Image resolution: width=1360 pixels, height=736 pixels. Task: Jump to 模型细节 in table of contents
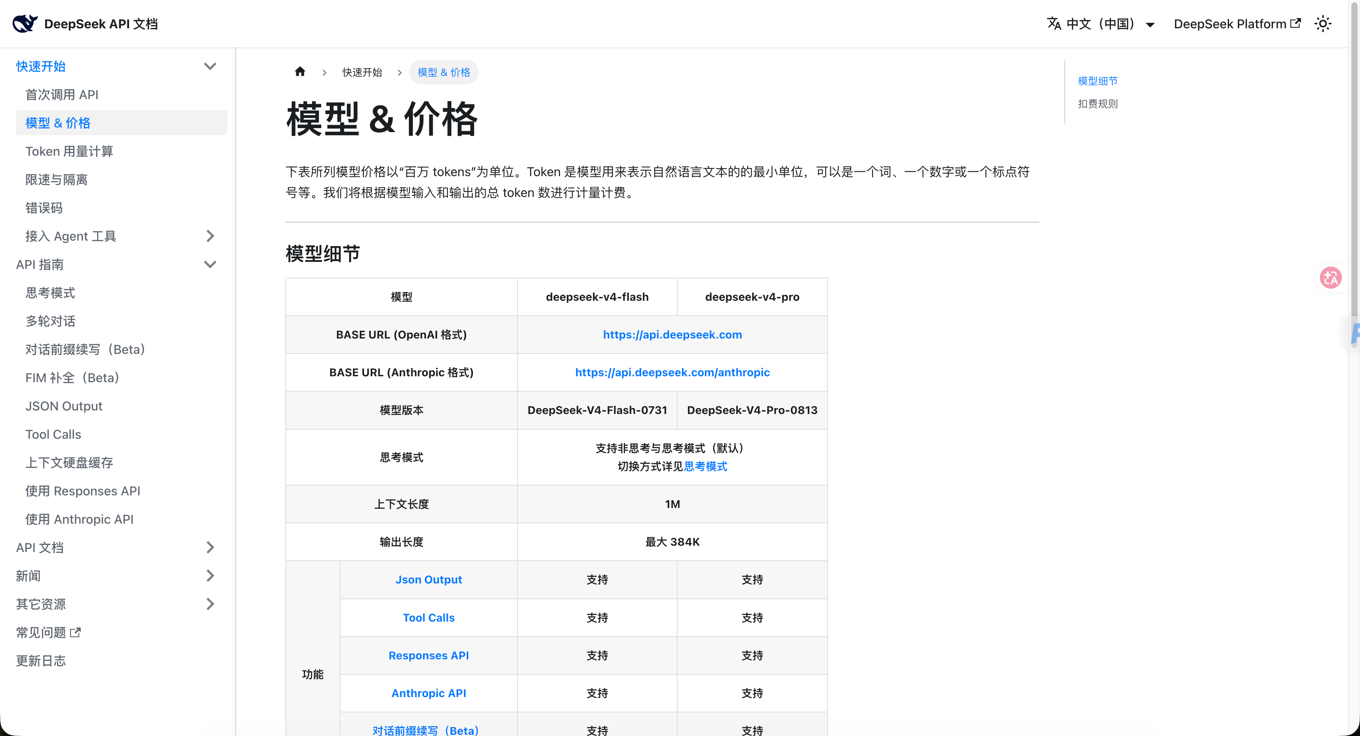pyautogui.click(x=1098, y=81)
